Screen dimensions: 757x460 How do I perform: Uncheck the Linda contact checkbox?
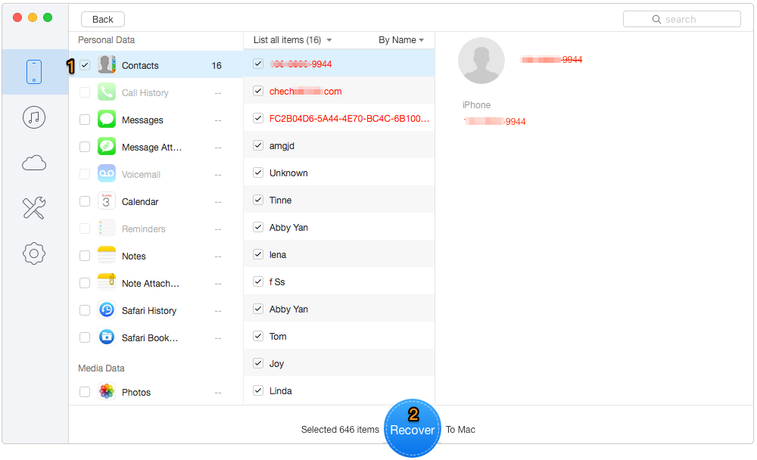pos(258,390)
